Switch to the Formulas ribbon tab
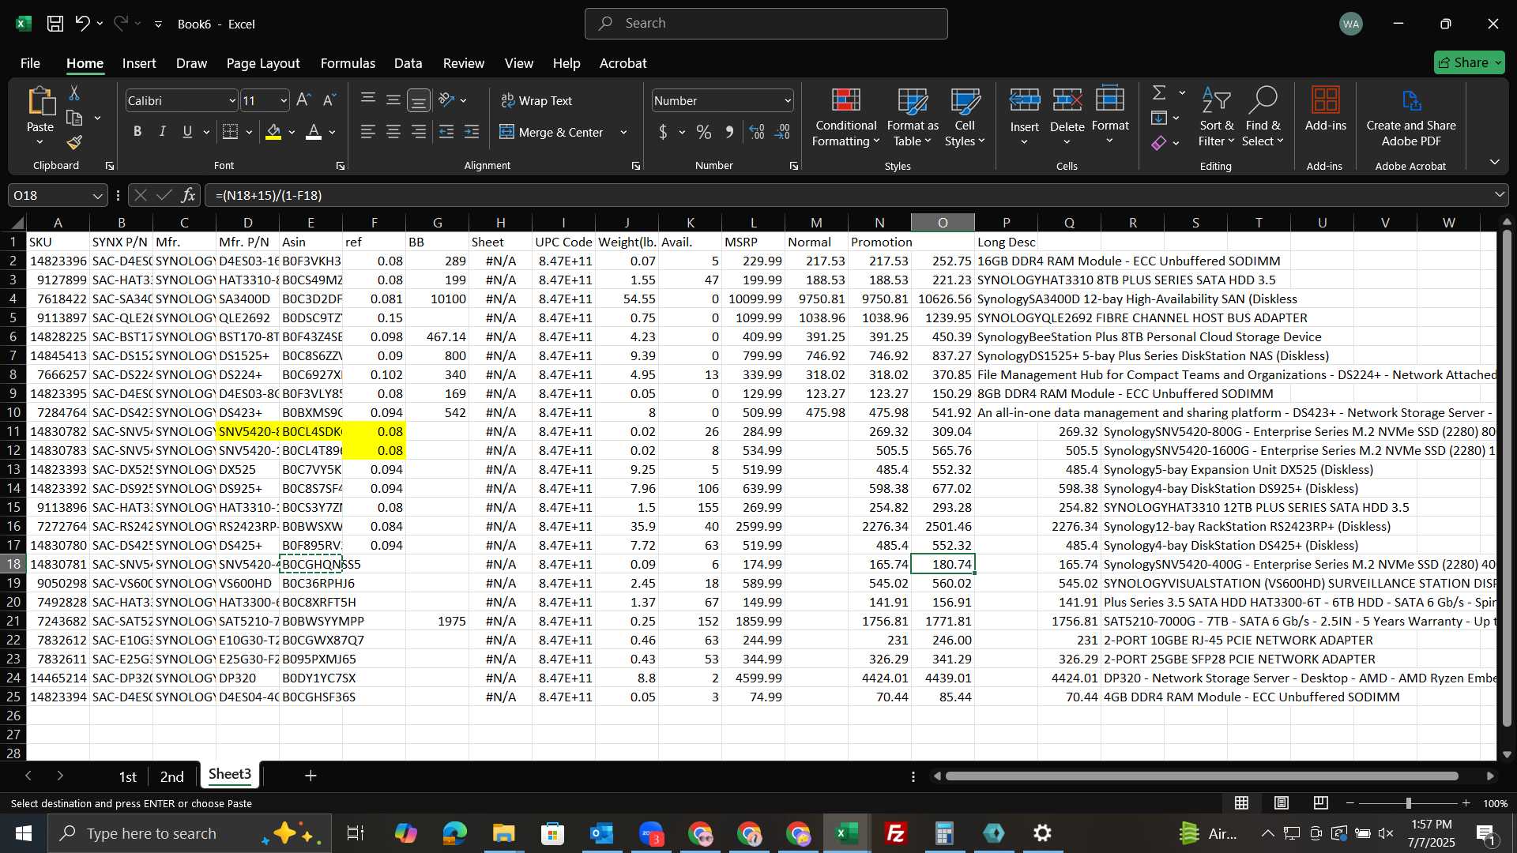The height and width of the screenshot is (853, 1517). tap(348, 63)
